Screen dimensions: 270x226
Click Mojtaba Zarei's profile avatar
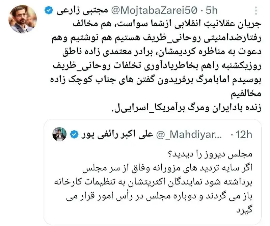[22, 19]
